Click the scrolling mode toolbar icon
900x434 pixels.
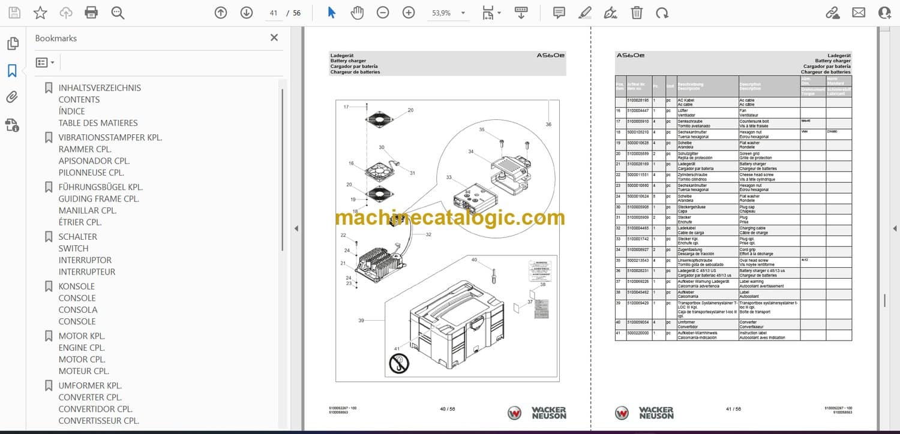(x=521, y=13)
